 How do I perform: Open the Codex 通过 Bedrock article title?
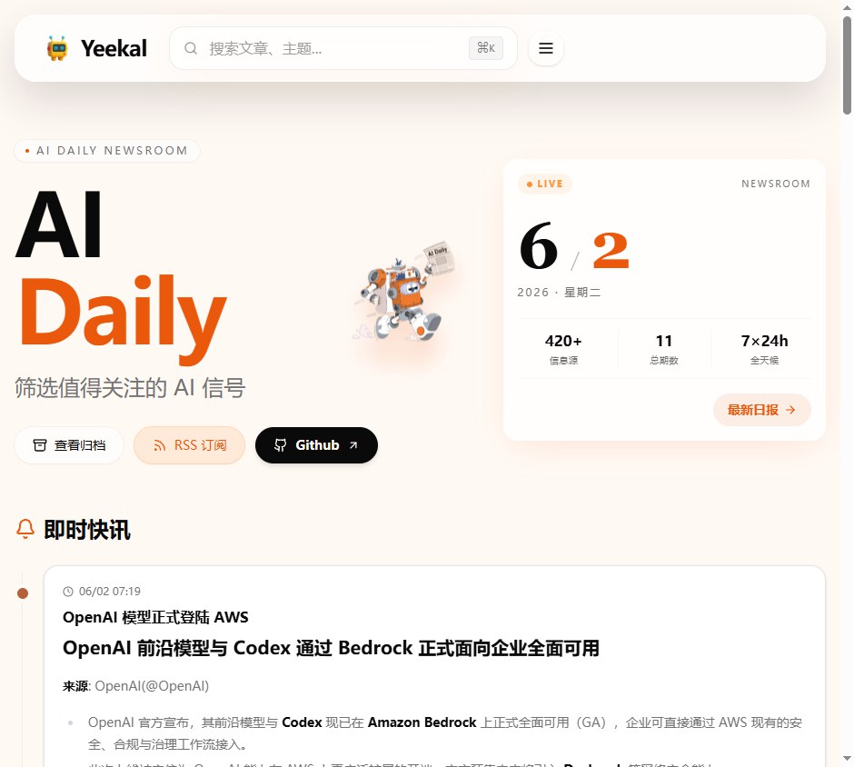click(331, 648)
